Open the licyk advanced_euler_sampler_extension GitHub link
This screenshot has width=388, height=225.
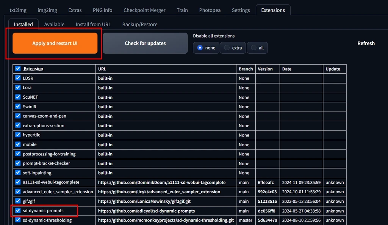pos(159,192)
